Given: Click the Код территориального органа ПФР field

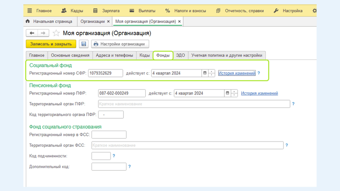Looking at the screenshot, I should tap(111, 115).
